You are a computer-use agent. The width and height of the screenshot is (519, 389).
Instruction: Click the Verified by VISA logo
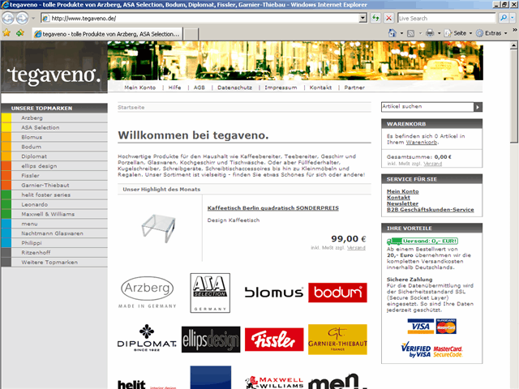416,350
